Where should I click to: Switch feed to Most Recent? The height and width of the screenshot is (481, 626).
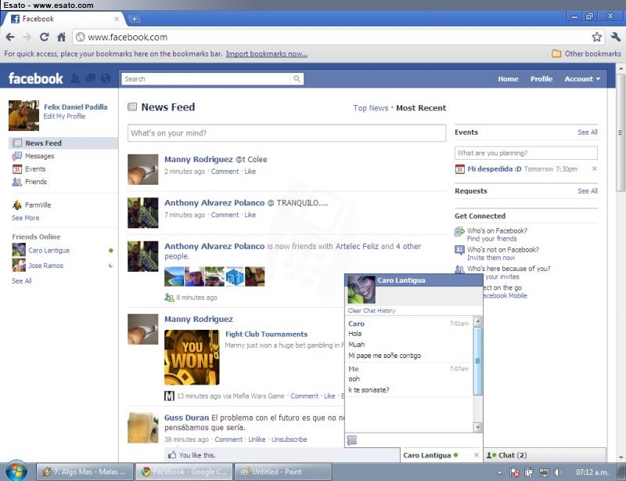[x=421, y=108]
